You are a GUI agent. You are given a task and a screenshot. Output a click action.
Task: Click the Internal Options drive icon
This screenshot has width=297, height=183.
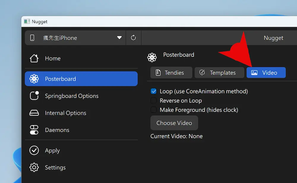click(34, 113)
